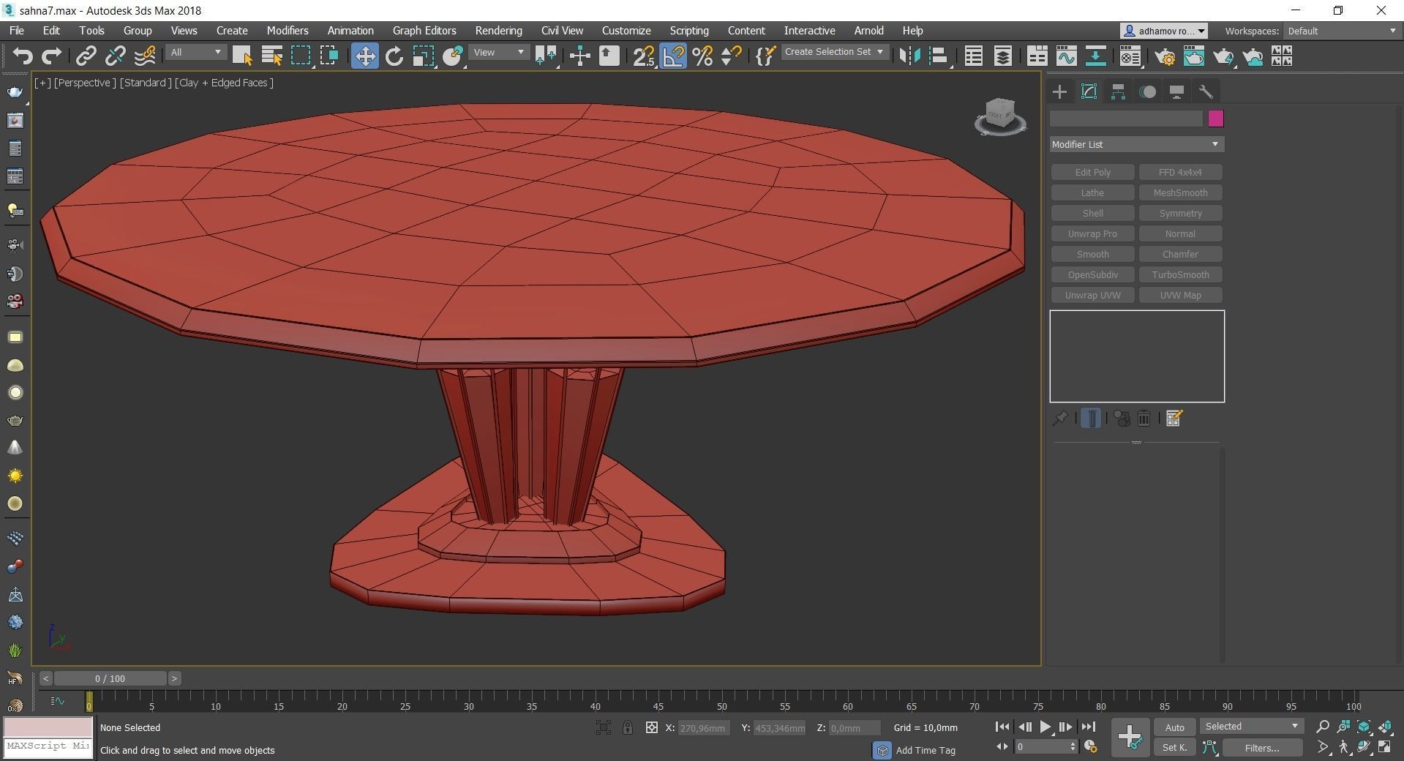Switch to Motion command panel tab
Image resolution: width=1404 pixels, height=761 pixels.
pos(1147,91)
